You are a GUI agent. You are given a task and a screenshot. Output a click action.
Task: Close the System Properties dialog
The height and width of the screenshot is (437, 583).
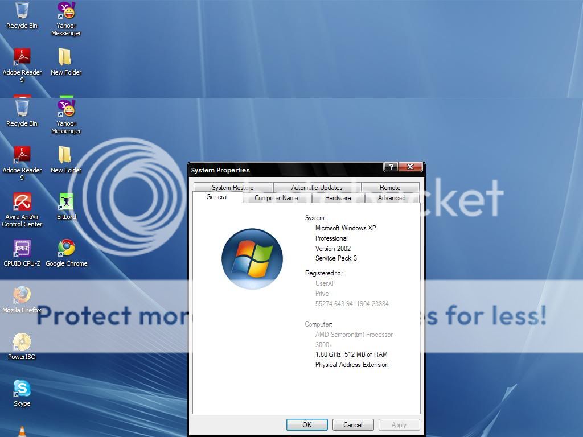click(x=410, y=167)
